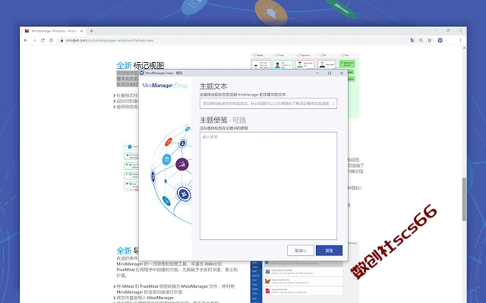Click the zoom magnifier icon in address bar
Viewport: 486px width, 303px height.
pyautogui.click(x=421, y=40)
